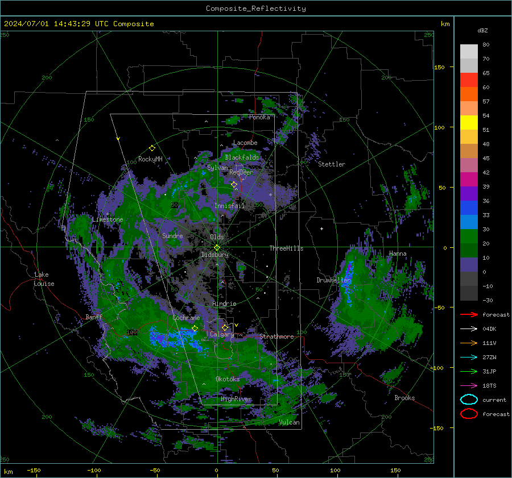Click the Didsbury town label
The image size is (512, 478).
pyautogui.click(x=215, y=255)
